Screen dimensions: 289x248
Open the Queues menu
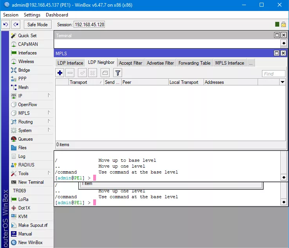point(31,139)
